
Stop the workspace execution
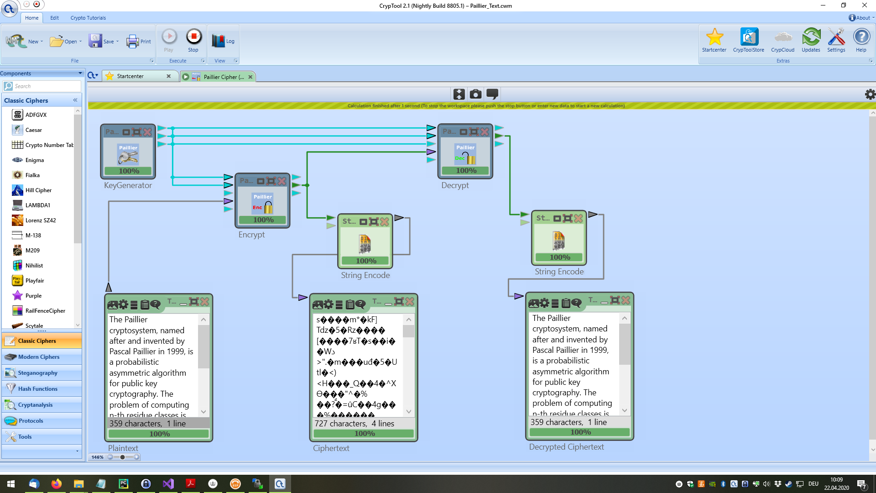pyautogui.click(x=193, y=40)
